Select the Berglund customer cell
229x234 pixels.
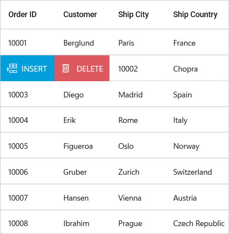[x=82, y=43]
